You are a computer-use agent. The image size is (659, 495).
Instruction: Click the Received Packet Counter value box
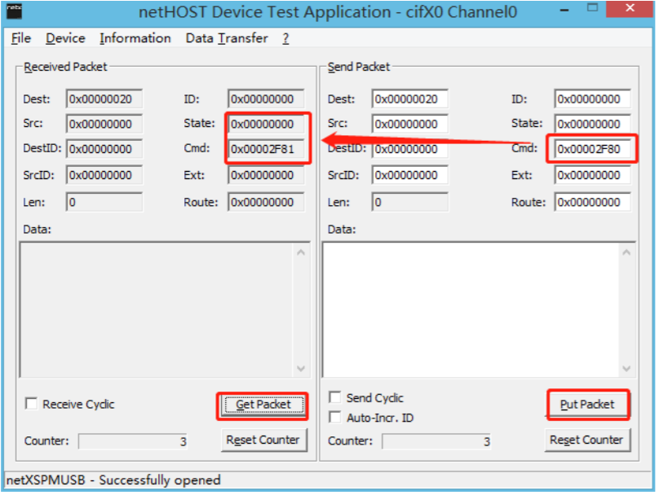click(133, 441)
